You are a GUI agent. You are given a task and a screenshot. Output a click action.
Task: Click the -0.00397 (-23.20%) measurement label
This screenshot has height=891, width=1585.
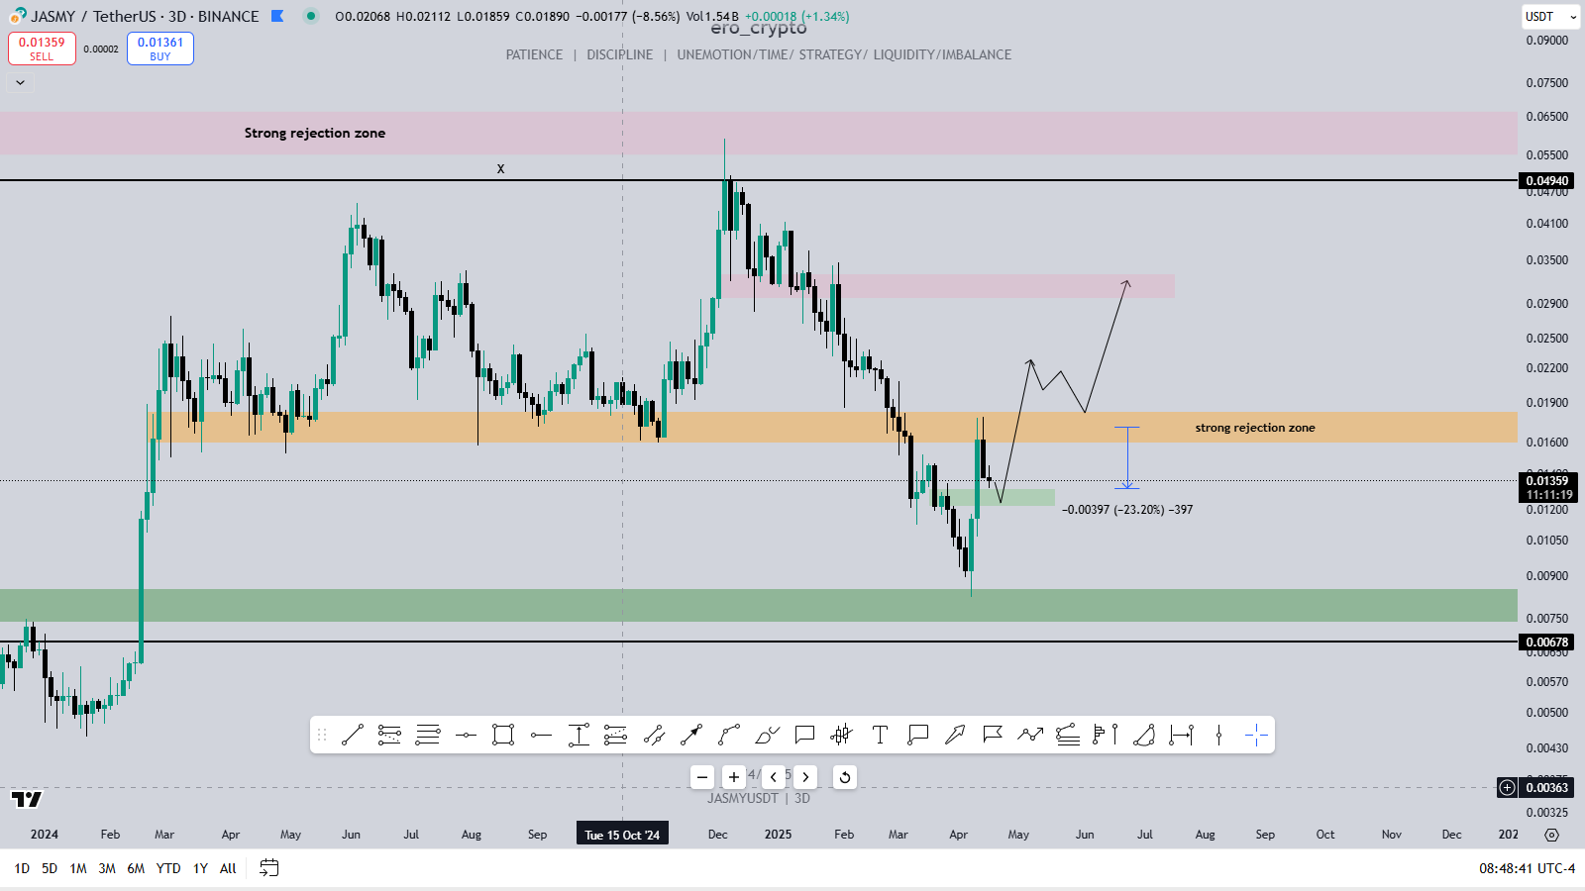(1127, 510)
